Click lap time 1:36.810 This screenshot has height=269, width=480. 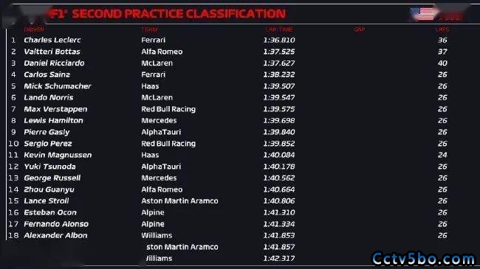[x=279, y=40]
